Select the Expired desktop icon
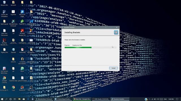This screenshot has height=101, width=181. tap(13, 50)
